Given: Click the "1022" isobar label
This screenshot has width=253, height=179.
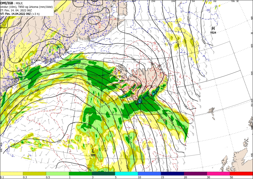Looking at the screenshot, I should pyautogui.click(x=203, y=41).
